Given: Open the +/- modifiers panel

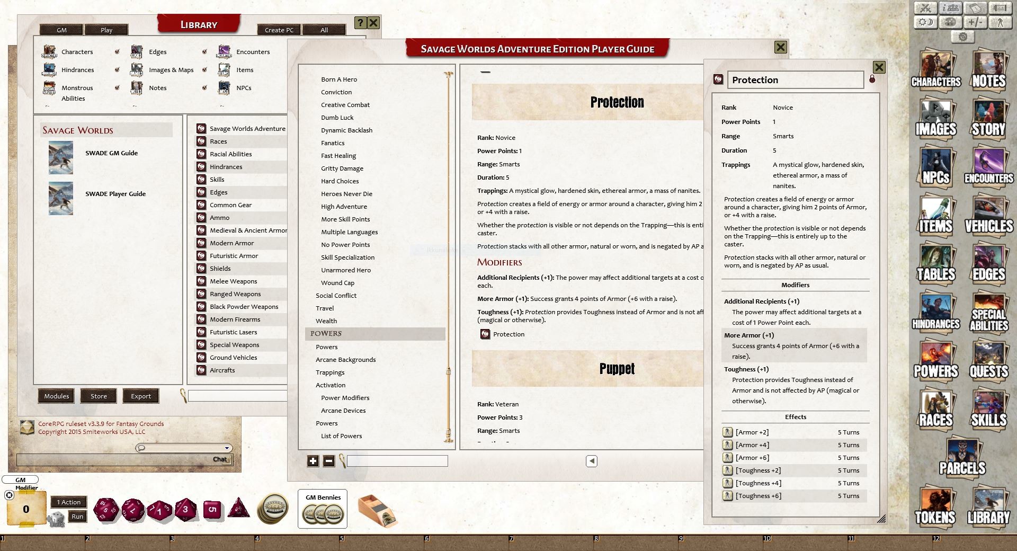Looking at the screenshot, I should point(975,22).
